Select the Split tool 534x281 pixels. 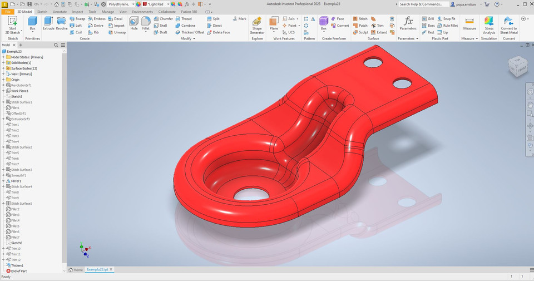tap(213, 19)
